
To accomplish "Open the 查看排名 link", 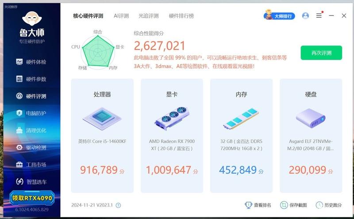I will click(262, 205).
